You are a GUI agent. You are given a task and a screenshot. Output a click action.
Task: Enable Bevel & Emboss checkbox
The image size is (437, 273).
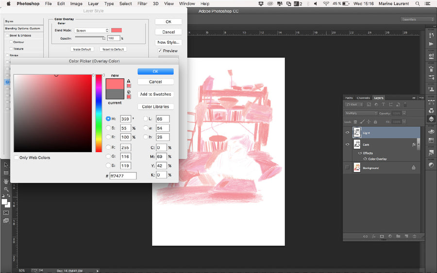pos(7,35)
